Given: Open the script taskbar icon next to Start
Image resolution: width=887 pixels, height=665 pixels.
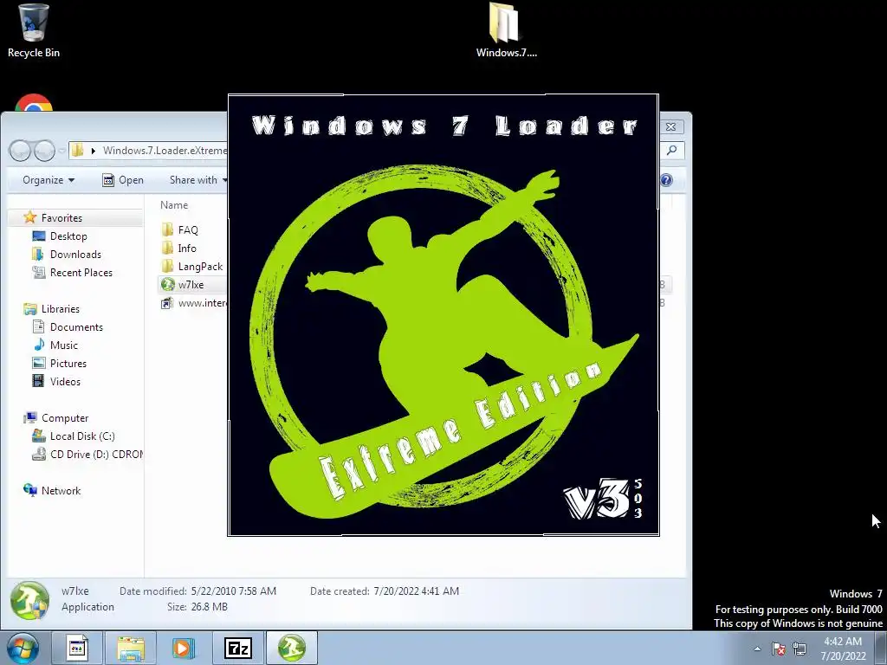Looking at the screenshot, I should pos(77,648).
